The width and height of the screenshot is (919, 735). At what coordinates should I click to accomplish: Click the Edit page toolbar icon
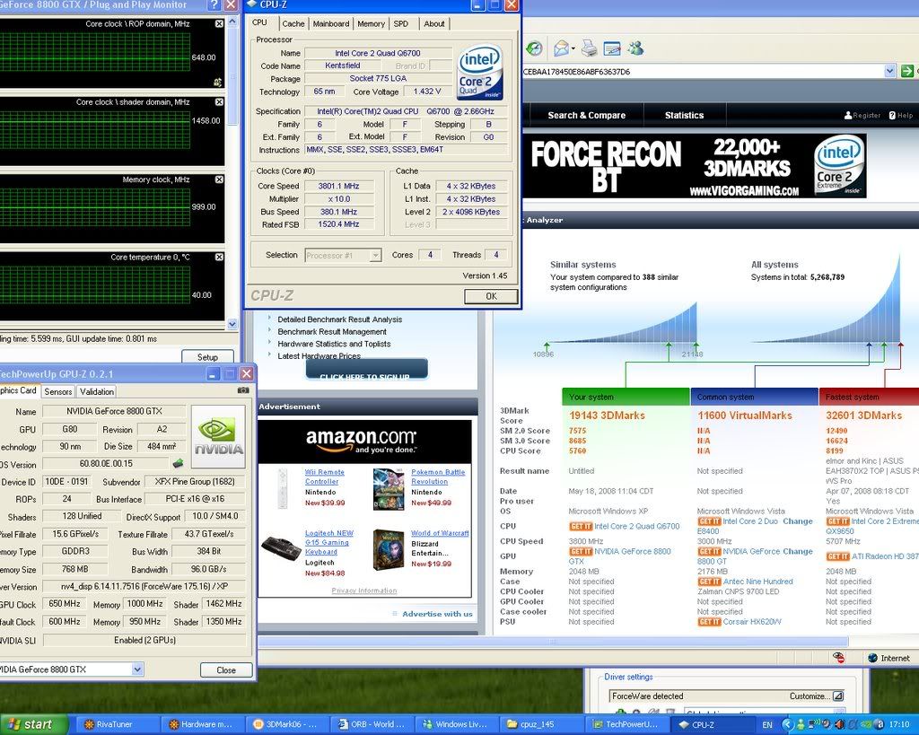pyautogui.click(x=612, y=48)
